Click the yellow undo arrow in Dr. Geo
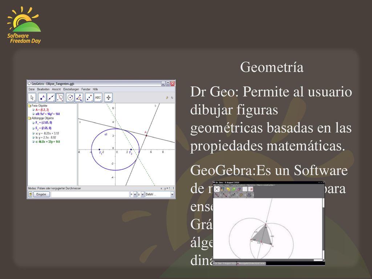This screenshot has height=279, width=372. pyautogui.click(x=228, y=189)
